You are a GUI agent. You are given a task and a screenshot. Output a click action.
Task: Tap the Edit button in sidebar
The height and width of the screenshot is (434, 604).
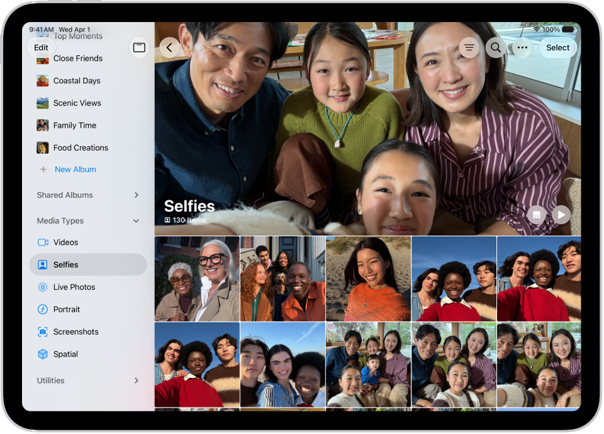tap(41, 47)
